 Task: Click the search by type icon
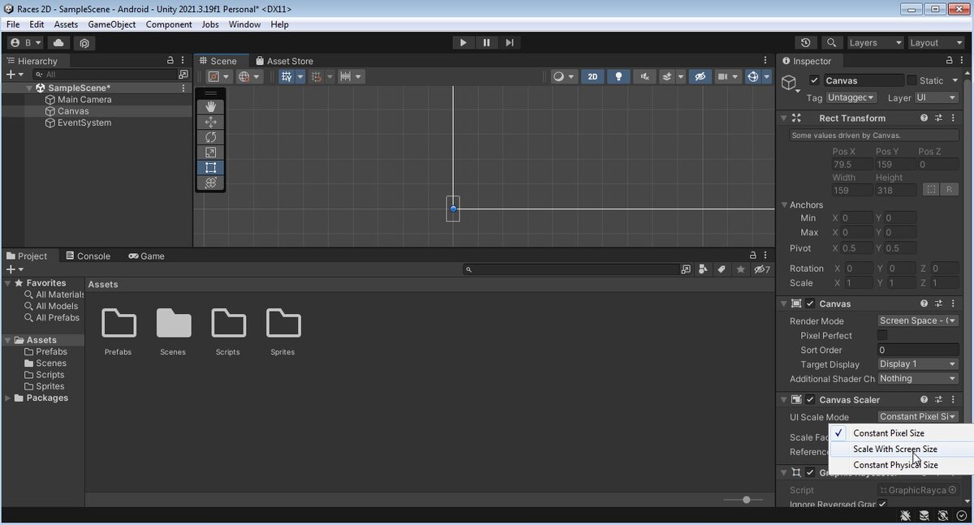click(703, 269)
